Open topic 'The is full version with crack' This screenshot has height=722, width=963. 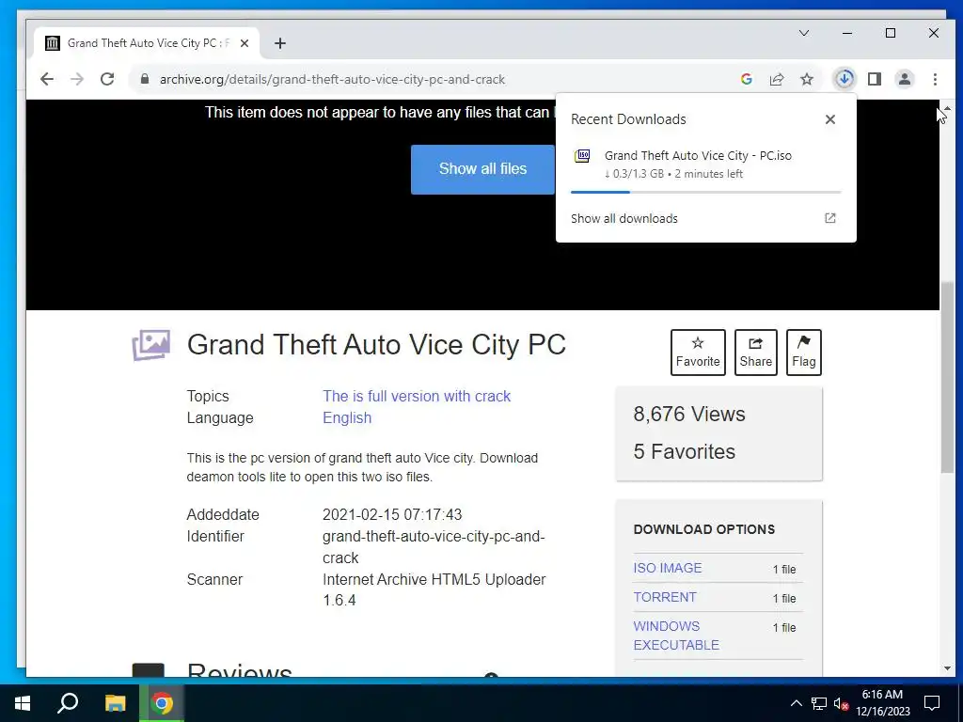click(417, 396)
